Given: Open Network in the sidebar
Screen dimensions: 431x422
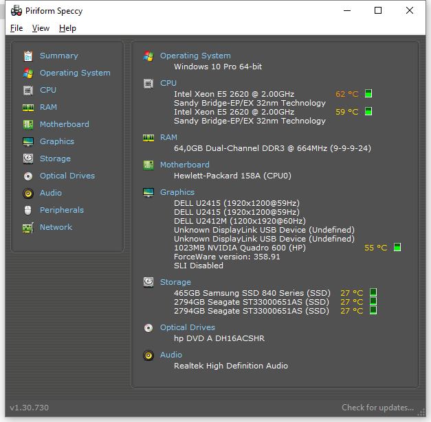Looking at the screenshot, I should (x=56, y=227).
